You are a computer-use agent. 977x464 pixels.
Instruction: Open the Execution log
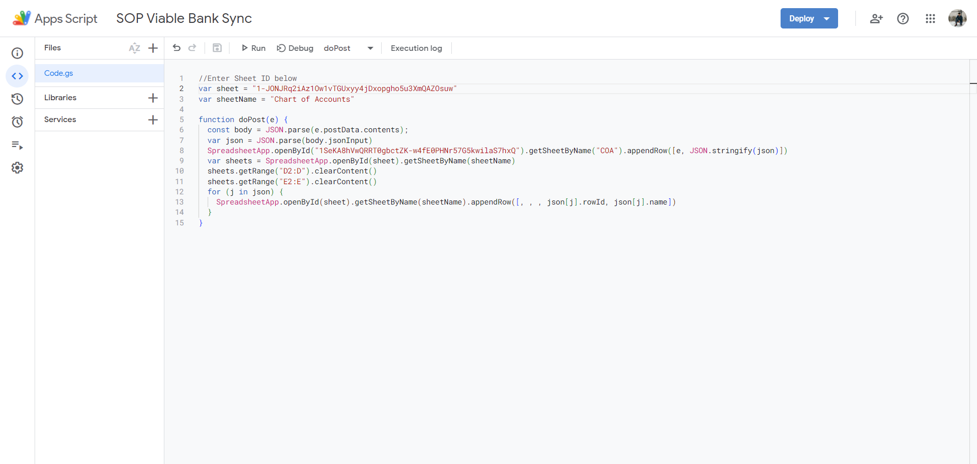[416, 48]
